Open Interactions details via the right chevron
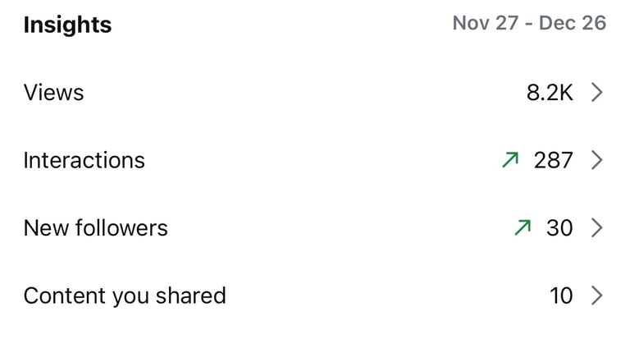 coord(597,160)
